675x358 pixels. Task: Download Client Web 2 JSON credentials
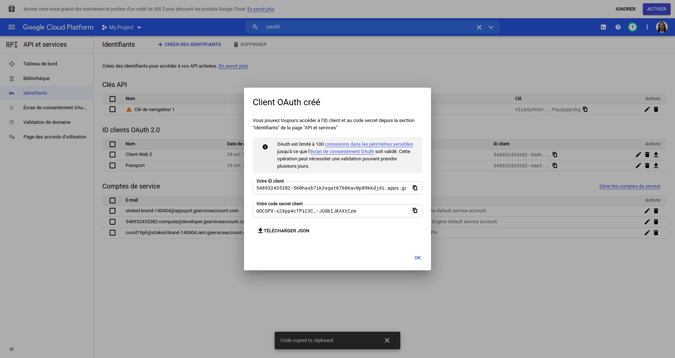click(x=656, y=155)
